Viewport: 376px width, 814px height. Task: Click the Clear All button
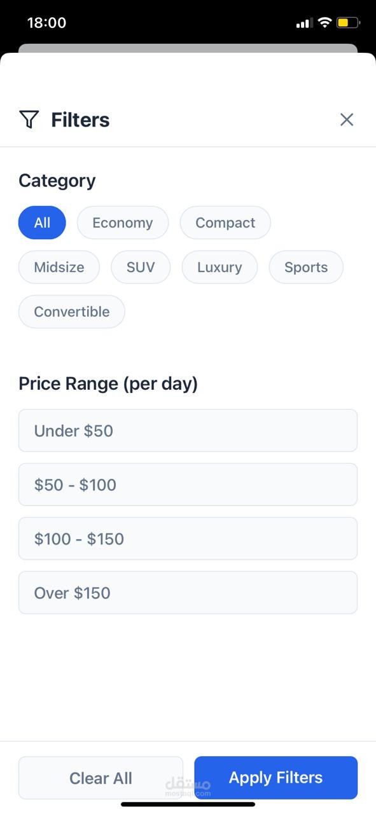point(101,778)
